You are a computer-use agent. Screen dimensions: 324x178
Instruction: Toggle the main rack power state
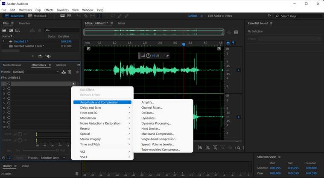pyautogui.click(x=3, y=158)
